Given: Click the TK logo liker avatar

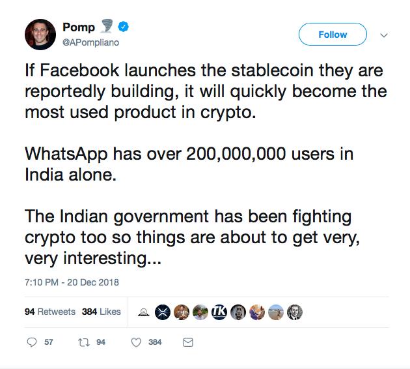Looking at the screenshot, I should point(220,312).
